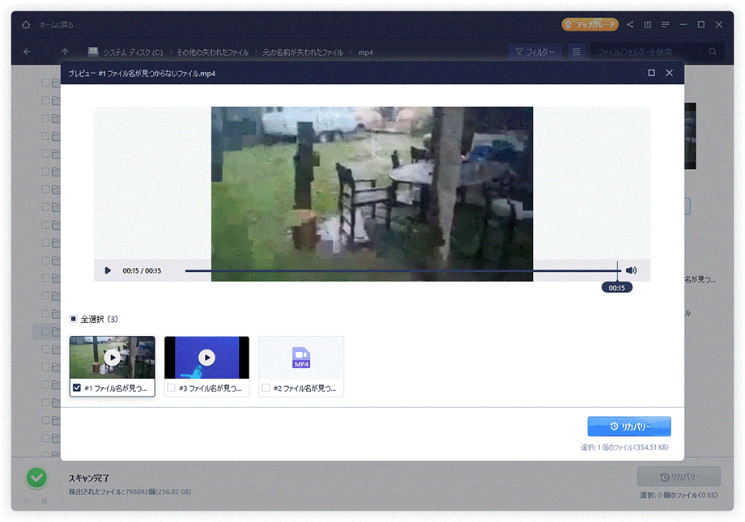Screen dimensions: 745x522
Task: Click the blue リカバリー button
Action: [629, 427]
